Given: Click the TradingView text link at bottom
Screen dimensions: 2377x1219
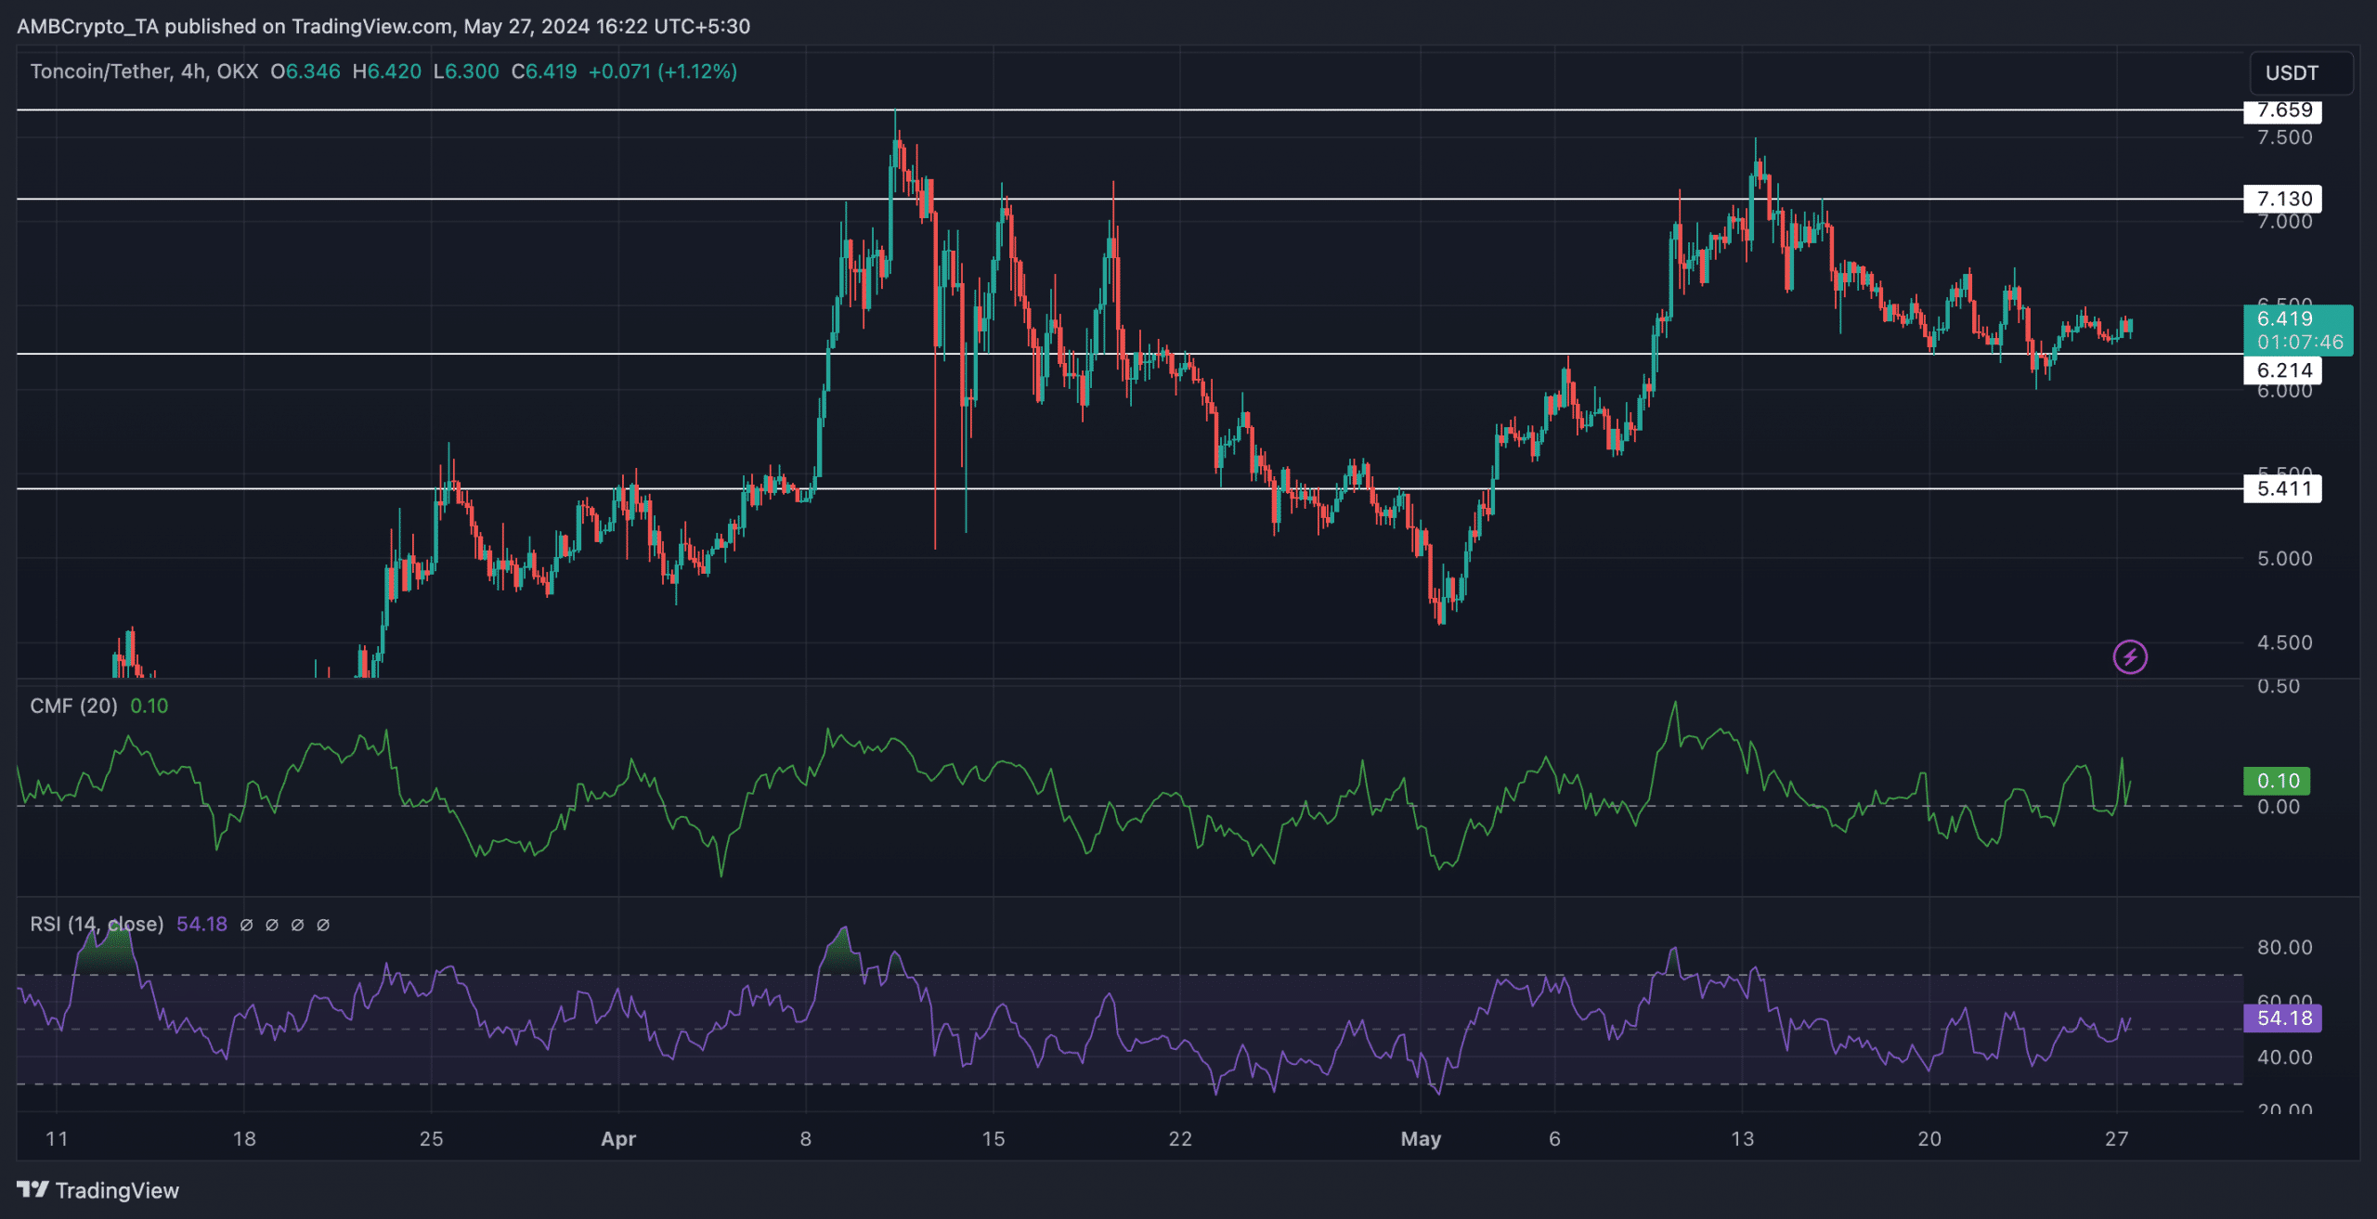Looking at the screenshot, I should 117,1190.
